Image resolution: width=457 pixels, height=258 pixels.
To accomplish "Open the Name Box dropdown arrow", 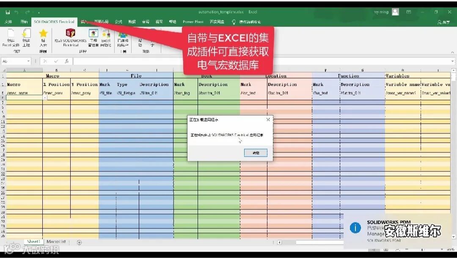I will [x=28, y=61].
